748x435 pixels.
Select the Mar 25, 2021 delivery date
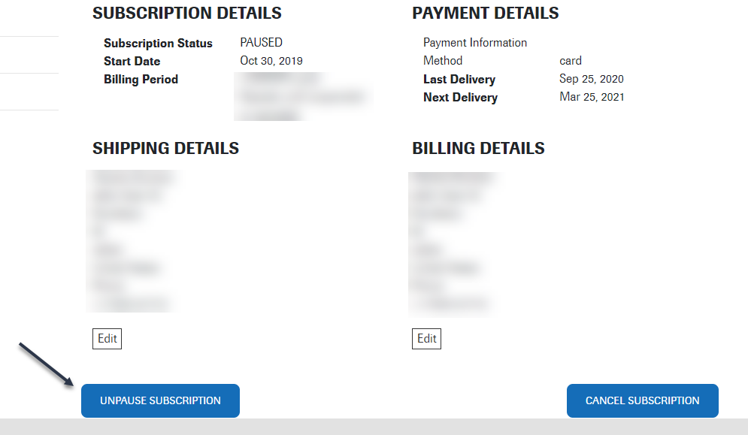[592, 97]
